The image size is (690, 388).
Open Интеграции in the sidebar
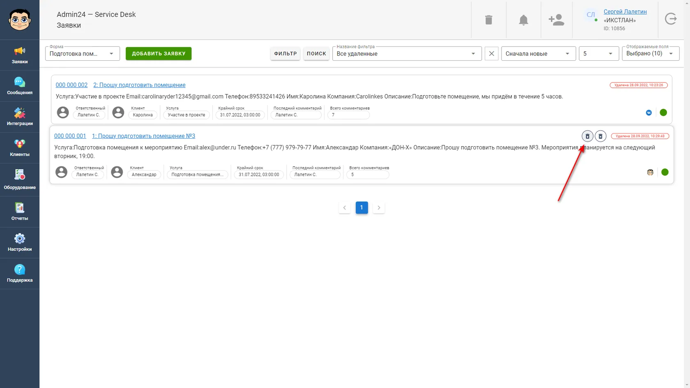tap(20, 117)
